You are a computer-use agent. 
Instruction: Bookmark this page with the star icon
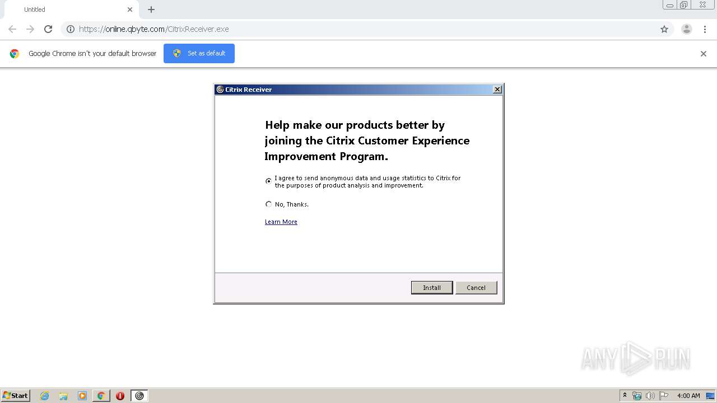click(x=664, y=29)
